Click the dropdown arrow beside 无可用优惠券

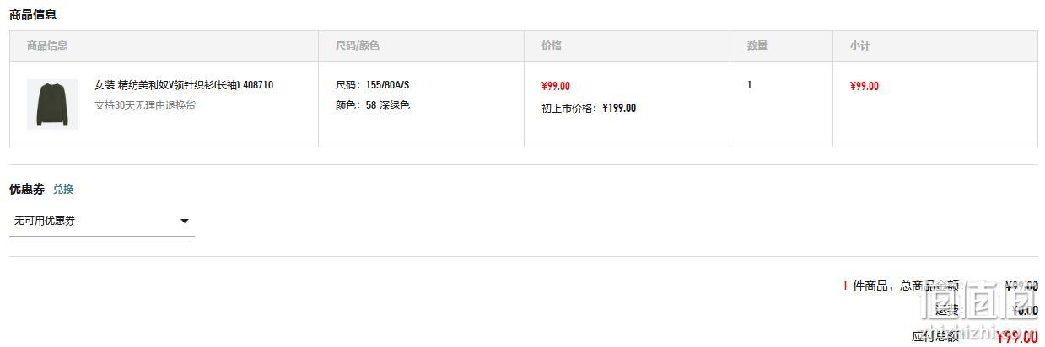185,222
